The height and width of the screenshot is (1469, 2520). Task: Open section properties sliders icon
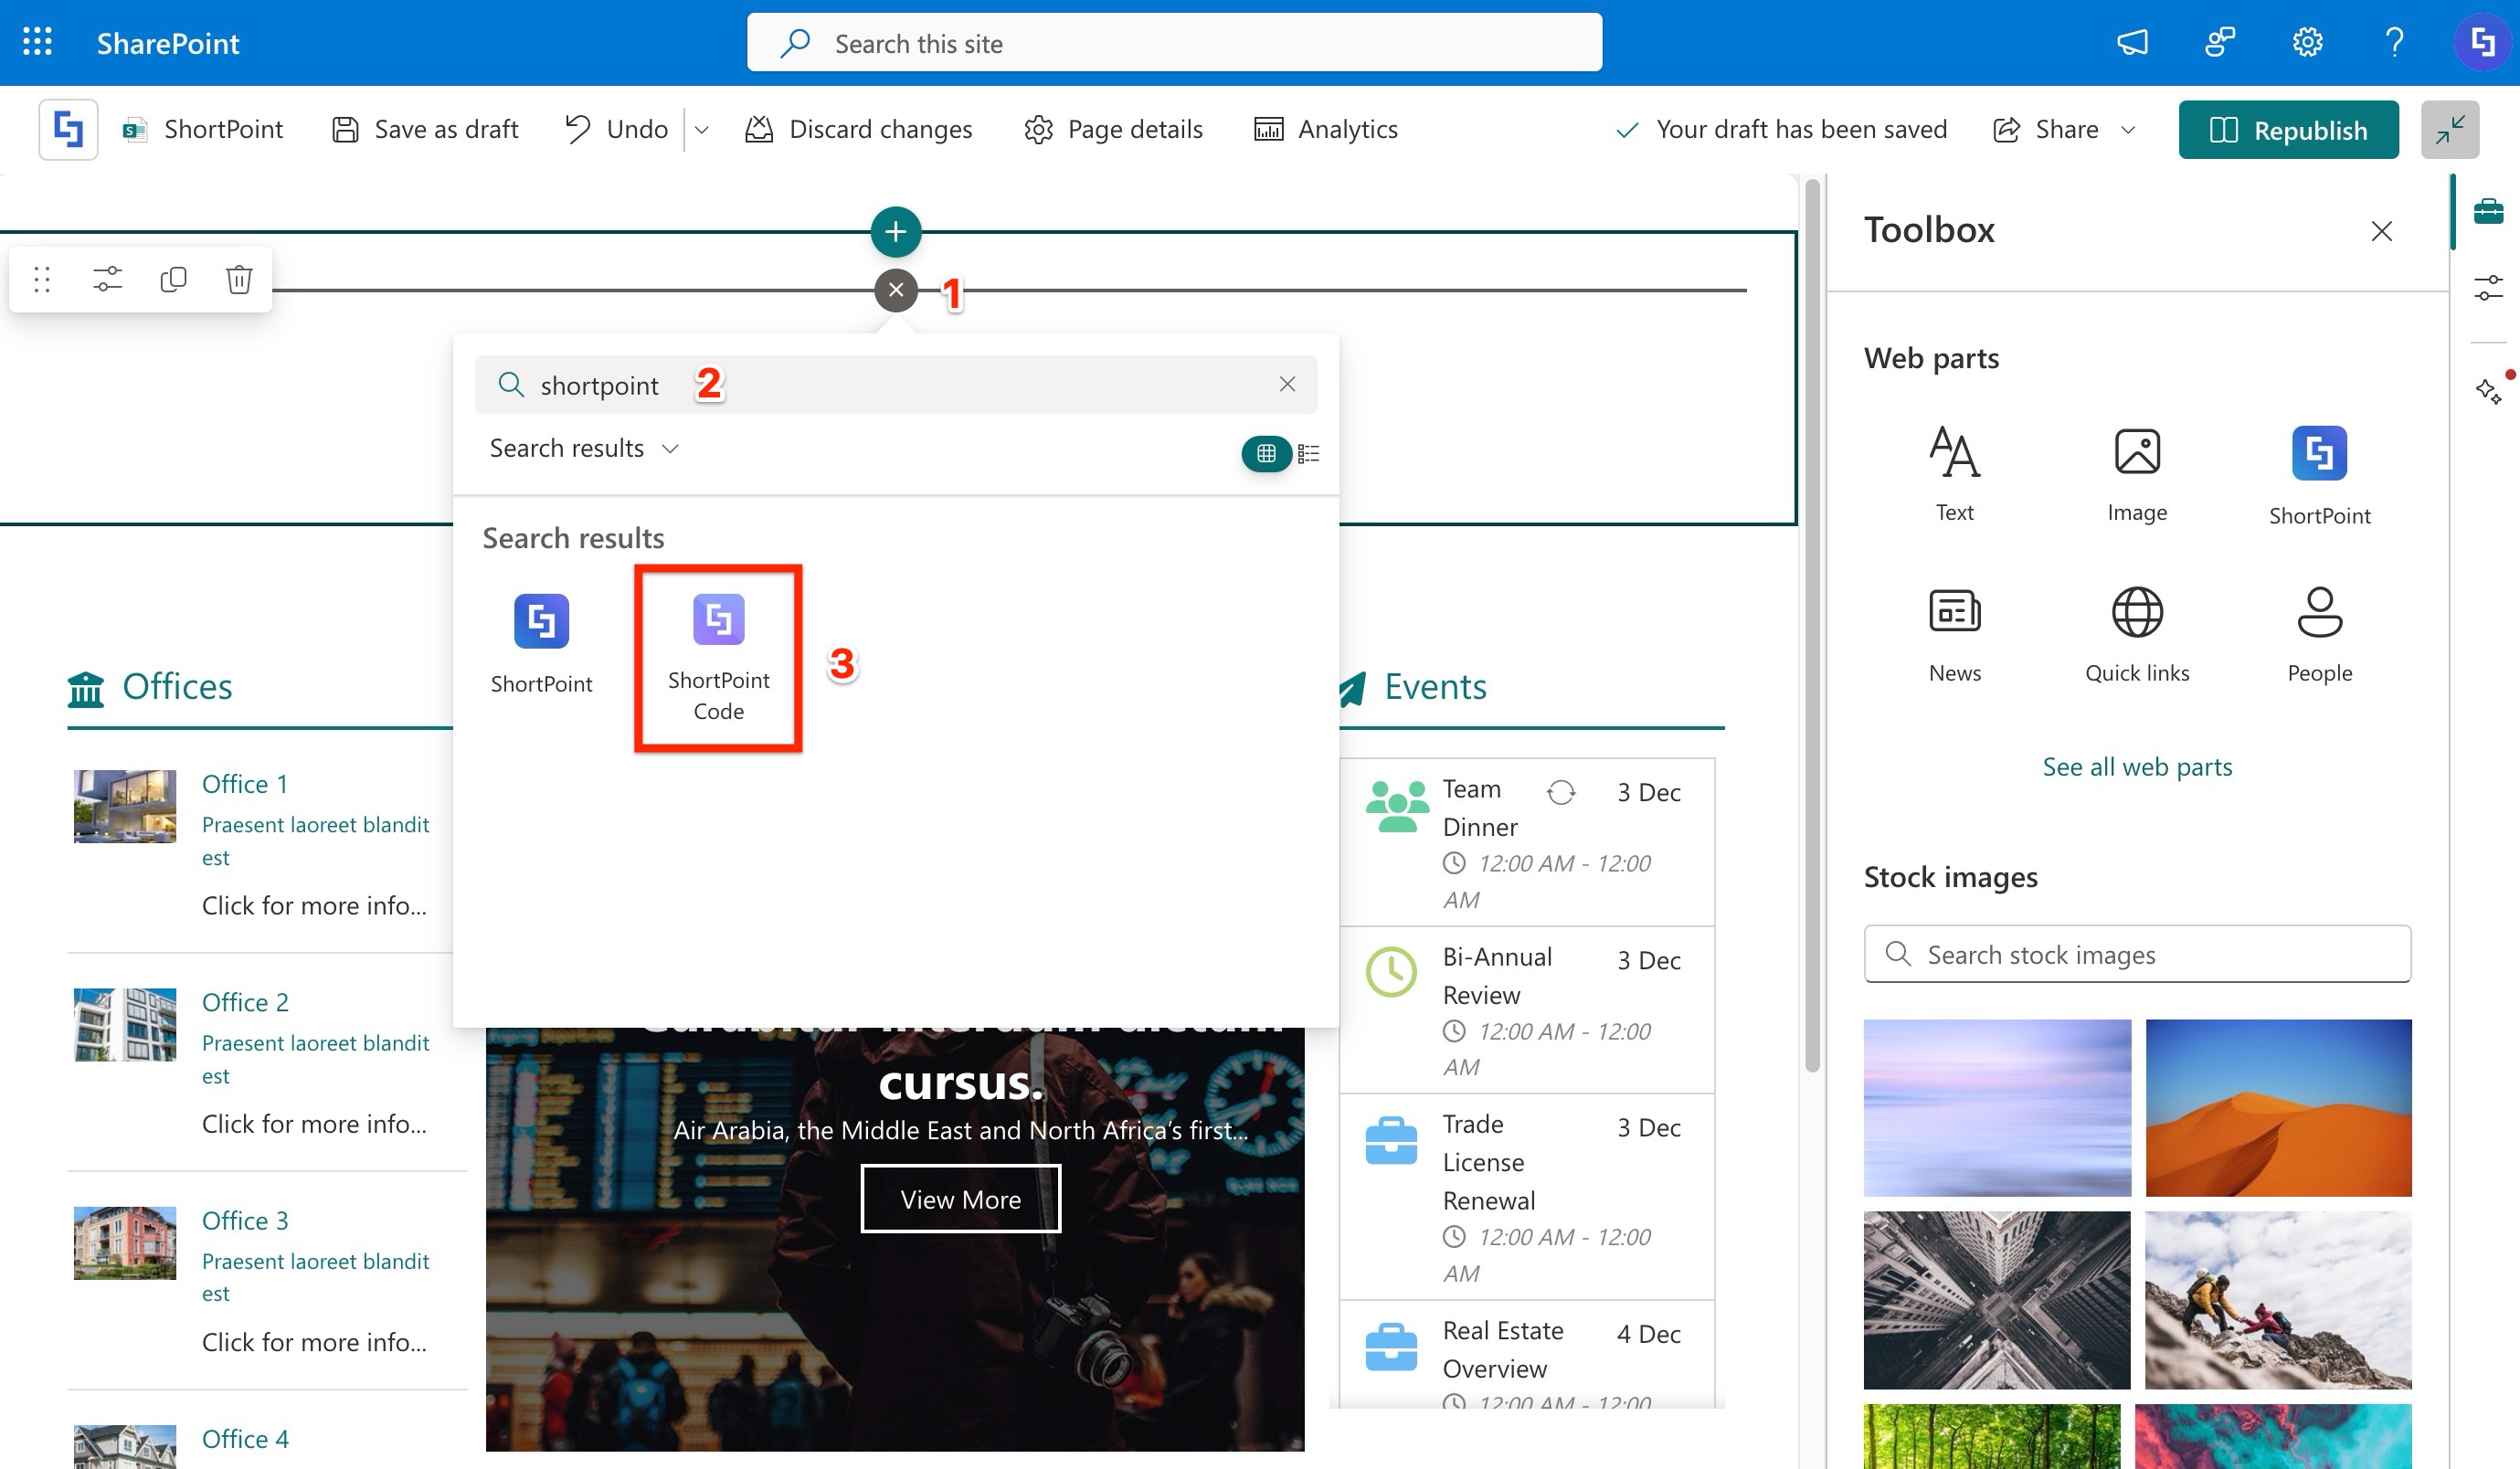pyautogui.click(x=107, y=280)
